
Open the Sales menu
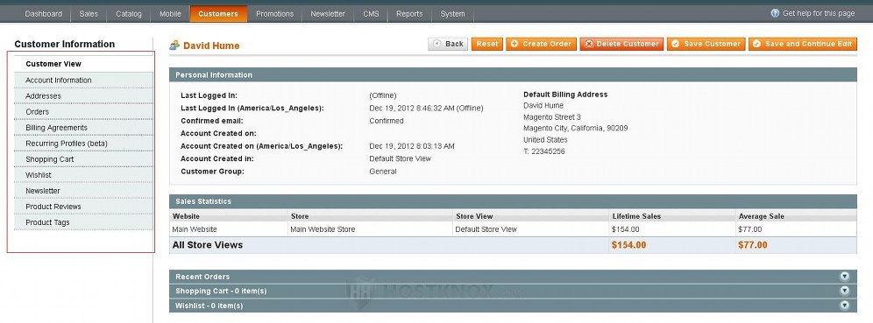click(89, 14)
